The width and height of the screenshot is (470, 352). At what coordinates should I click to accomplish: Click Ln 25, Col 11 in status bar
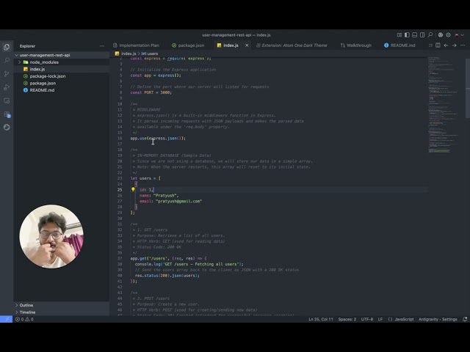[x=321, y=320]
